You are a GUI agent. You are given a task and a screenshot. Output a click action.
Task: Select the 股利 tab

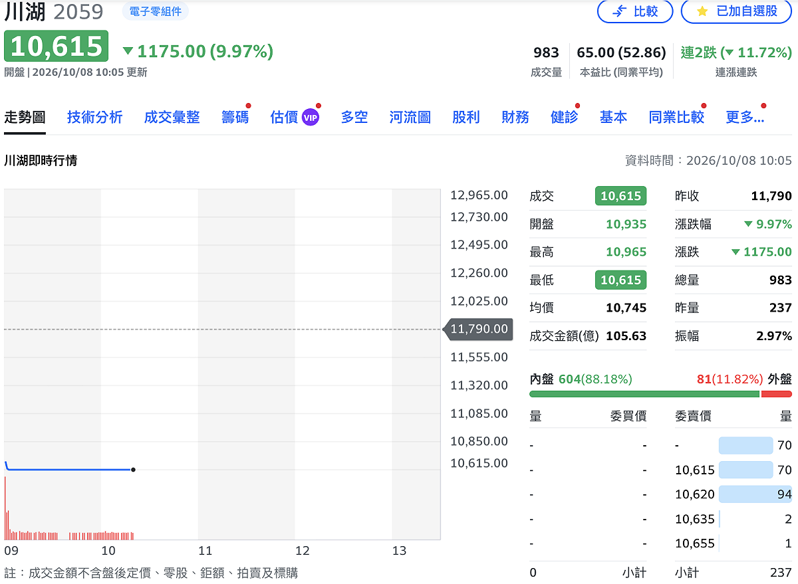pos(466,118)
